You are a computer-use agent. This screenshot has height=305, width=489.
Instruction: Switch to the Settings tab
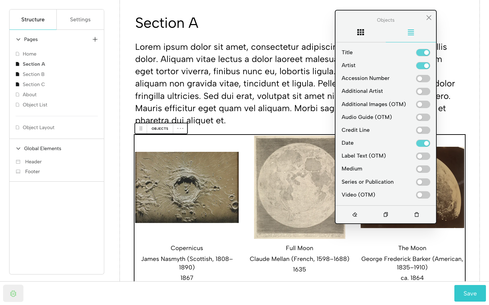(x=80, y=20)
